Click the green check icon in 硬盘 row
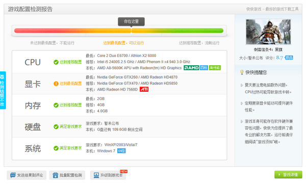Viewport: 306px width, 188px height. (56, 126)
